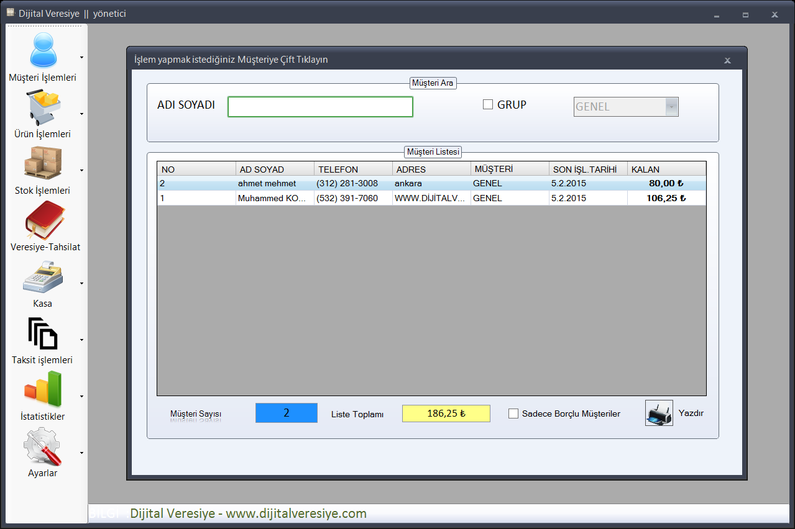Click the Yazdır printer icon

pos(659,413)
